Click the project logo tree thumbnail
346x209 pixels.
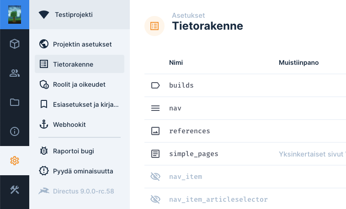coord(15,15)
